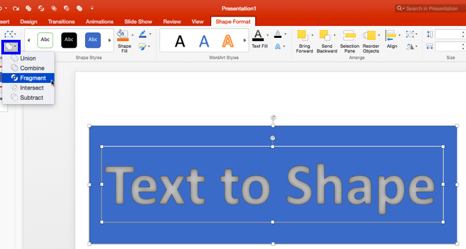This screenshot has height=249, width=466.
Task: Go to the View tab
Action: [x=197, y=22]
